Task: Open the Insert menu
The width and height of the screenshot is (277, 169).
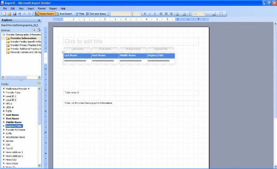Action: click(x=31, y=8)
